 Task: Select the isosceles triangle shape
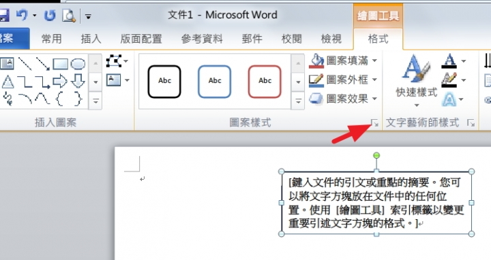pyautogui.click(x=8, y=82)
